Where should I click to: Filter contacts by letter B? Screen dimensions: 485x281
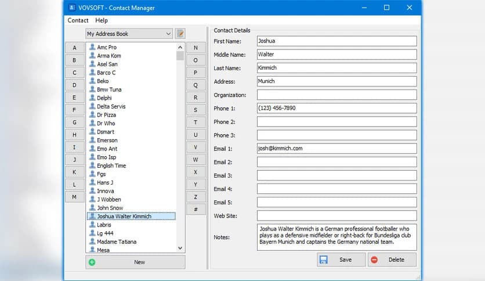(74, 60)
